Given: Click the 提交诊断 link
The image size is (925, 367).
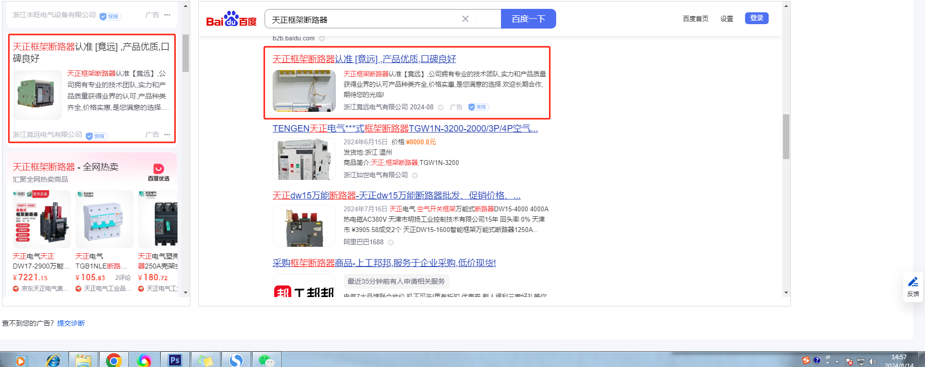Looking at the screenshot, I should (71, 323).
